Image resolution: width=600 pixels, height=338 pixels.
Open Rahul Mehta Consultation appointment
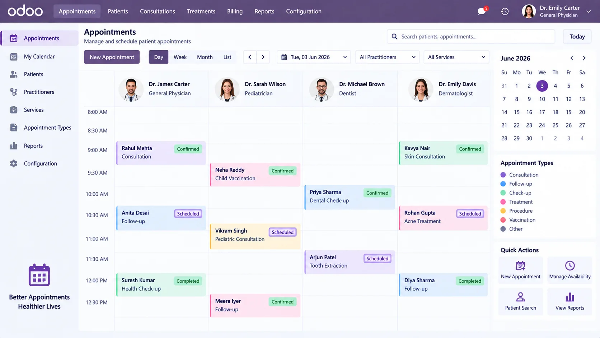point(161,153)
